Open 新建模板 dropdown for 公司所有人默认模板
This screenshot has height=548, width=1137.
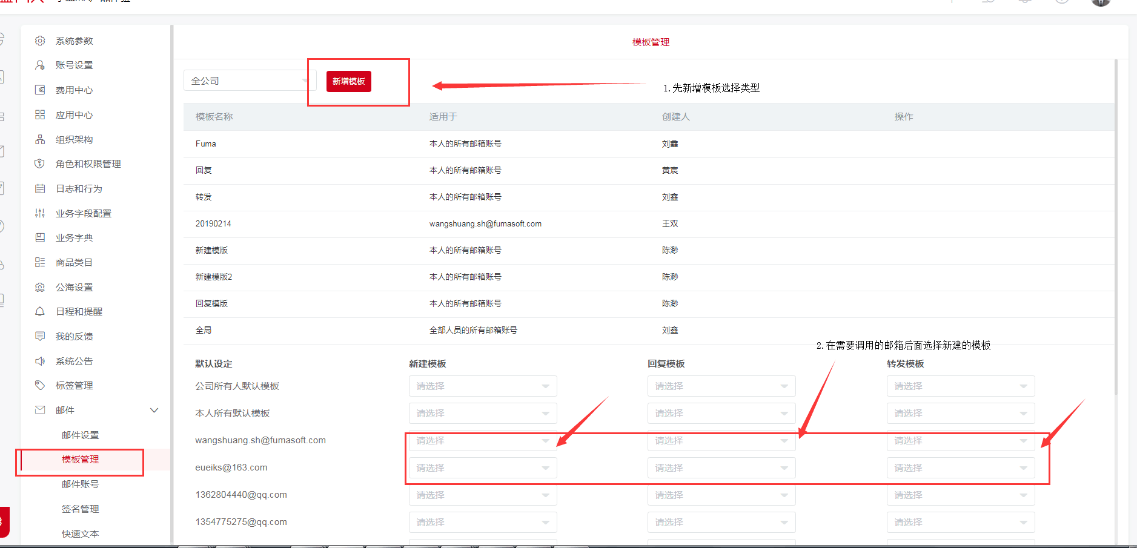pos(483,386)
